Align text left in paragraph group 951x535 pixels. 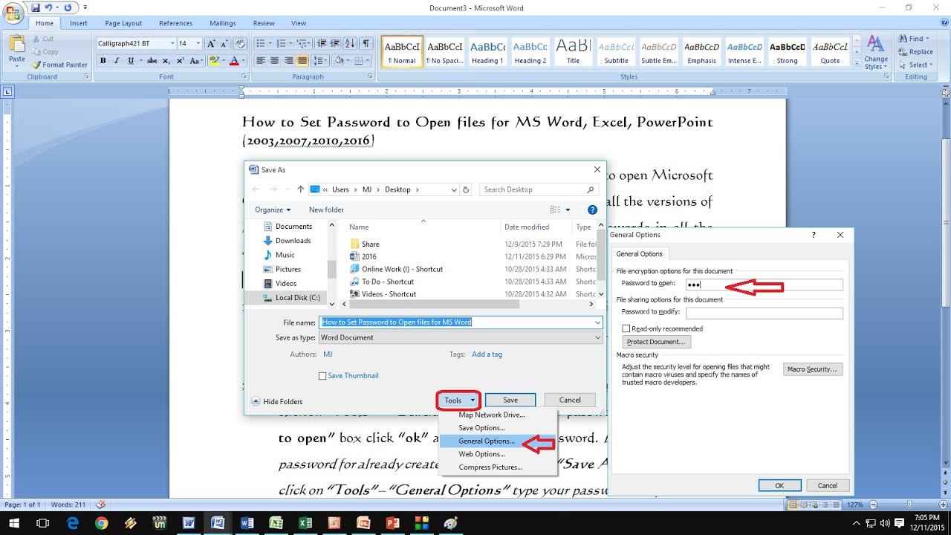click(261, 61)
